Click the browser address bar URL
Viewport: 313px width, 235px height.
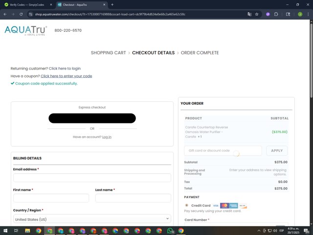(x=110, y=14)
